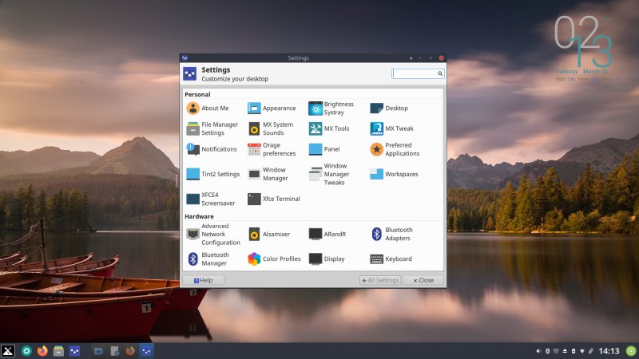Open Window Manager Tweaks
This screenshot has width=639, height=359.
[331, 174]
